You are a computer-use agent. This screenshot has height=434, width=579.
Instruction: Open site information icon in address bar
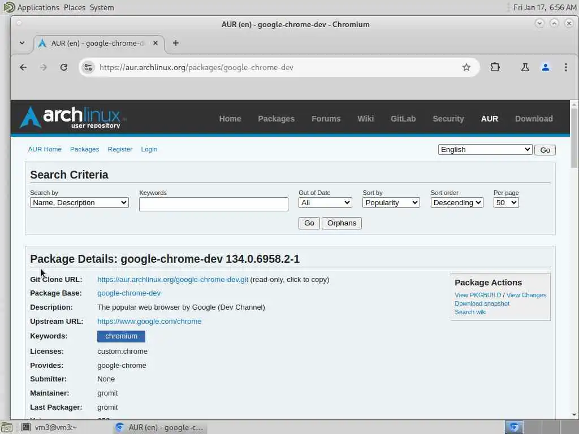coord(88,67)
